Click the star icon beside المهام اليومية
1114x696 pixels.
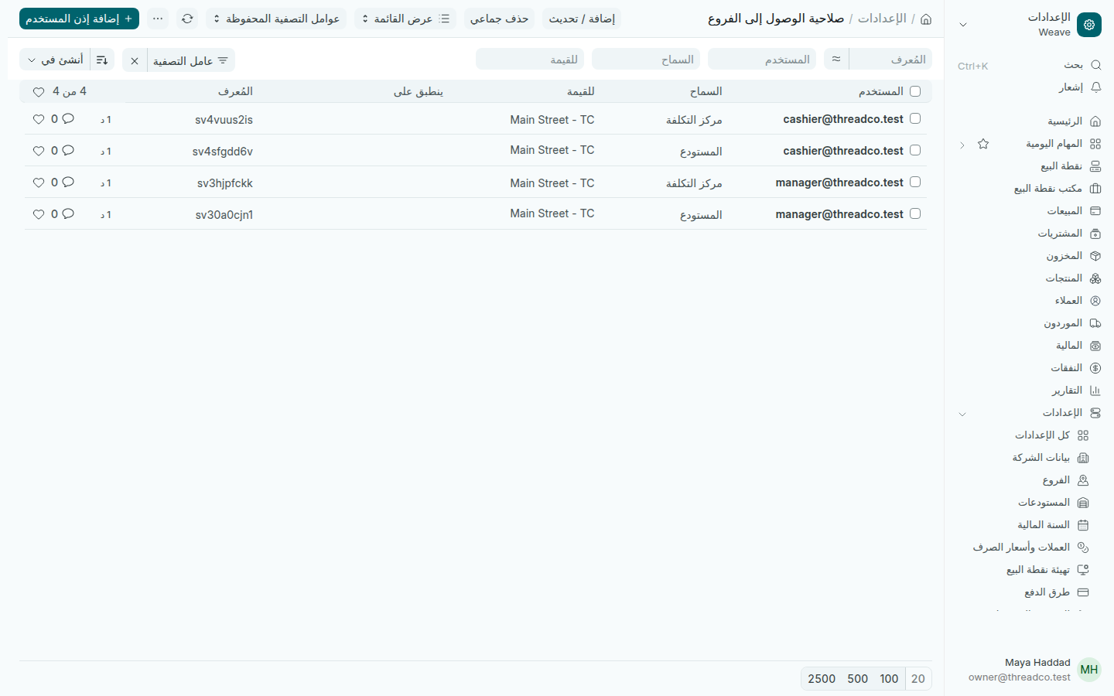pos(983,144)
